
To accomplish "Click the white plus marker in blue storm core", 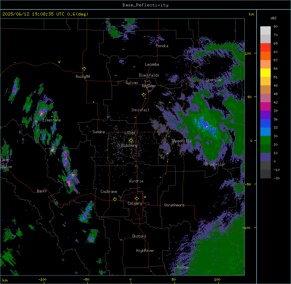I will point(207,126).
